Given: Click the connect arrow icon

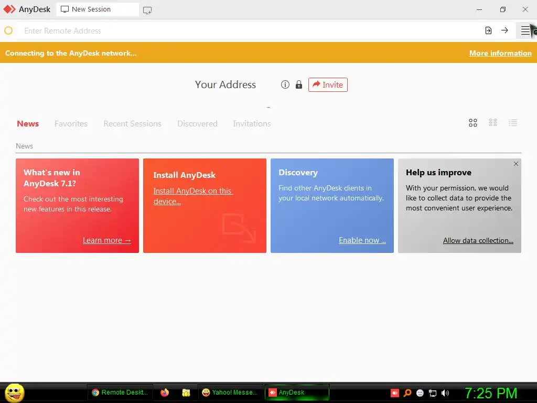Looking at the screenshot, I should point(504,30).
